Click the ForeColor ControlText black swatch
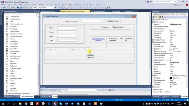Screen dimensions: 189x106 [x=171, y=78]
